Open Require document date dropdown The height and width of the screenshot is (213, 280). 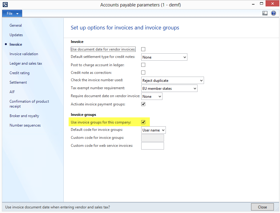[x=152, y=97]
